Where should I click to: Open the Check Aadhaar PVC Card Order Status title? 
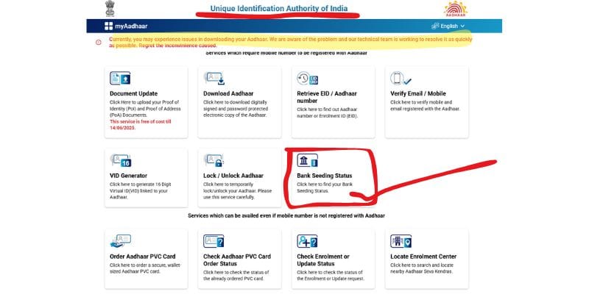point(237,260)
